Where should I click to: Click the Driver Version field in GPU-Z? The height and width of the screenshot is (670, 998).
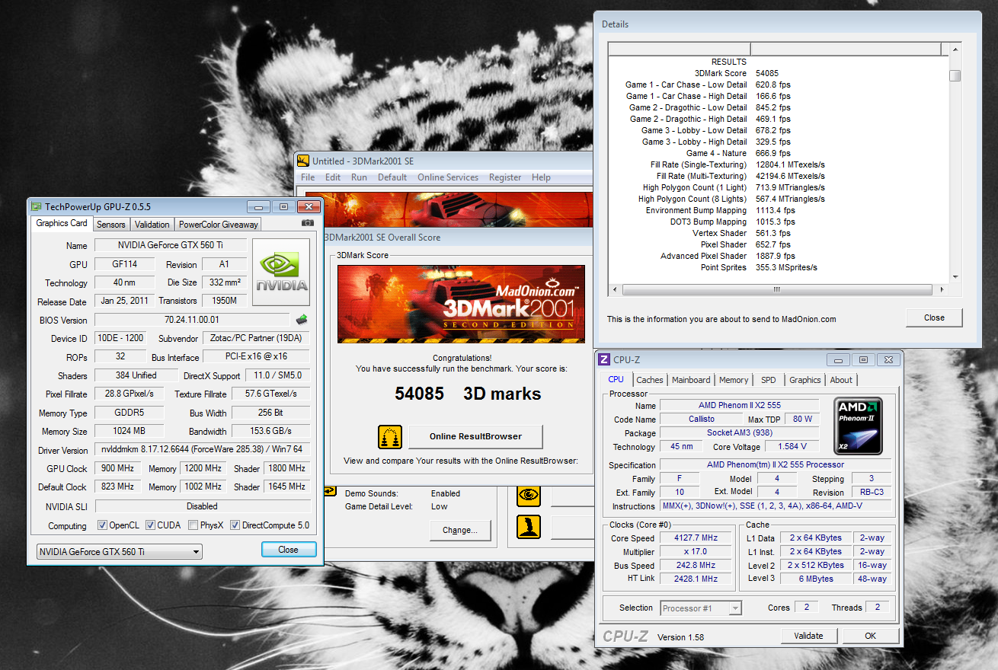[x=202, y=450]
